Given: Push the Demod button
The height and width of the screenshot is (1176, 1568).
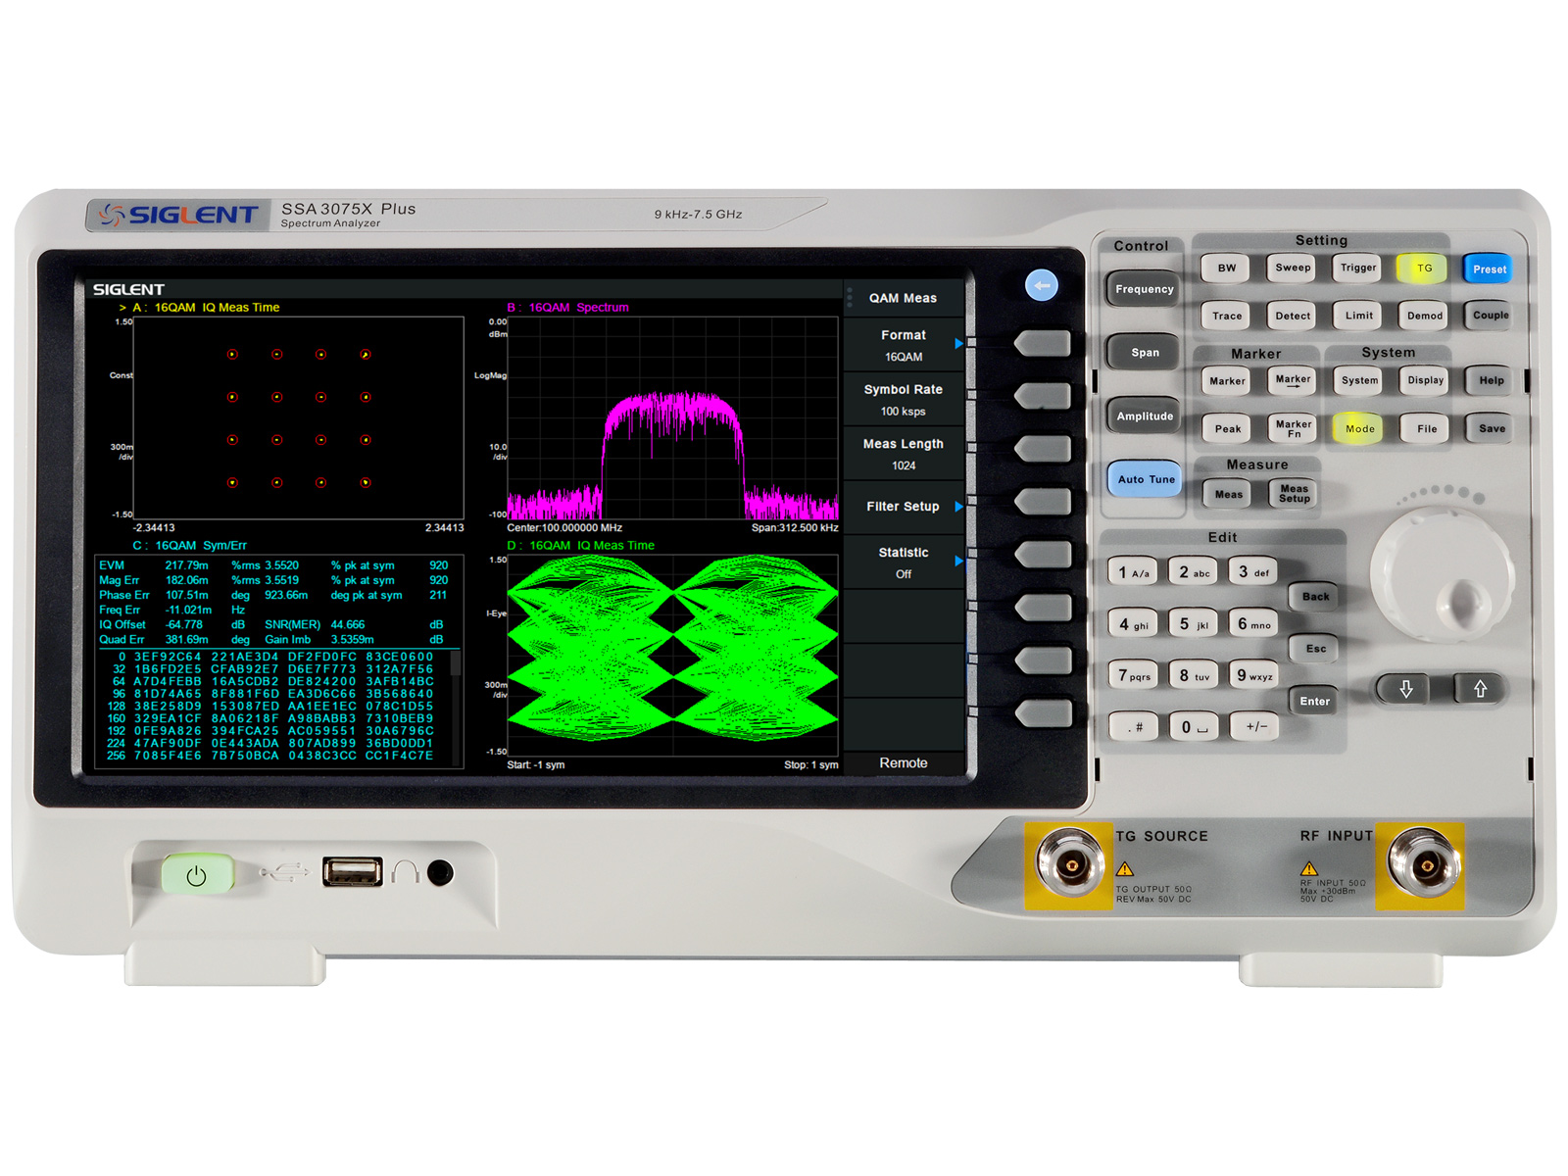Looking at the screenshot, I should tap(1424, 316).
